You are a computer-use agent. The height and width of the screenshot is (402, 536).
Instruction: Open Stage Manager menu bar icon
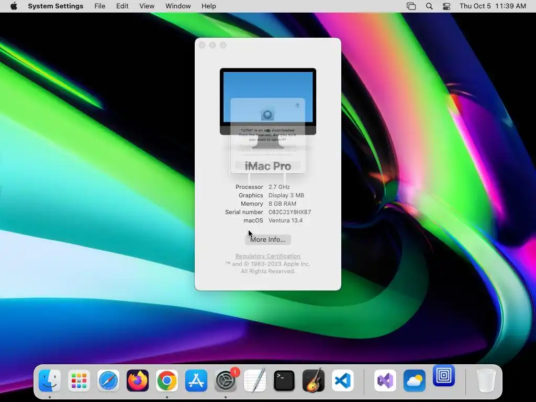coord(411,6)
